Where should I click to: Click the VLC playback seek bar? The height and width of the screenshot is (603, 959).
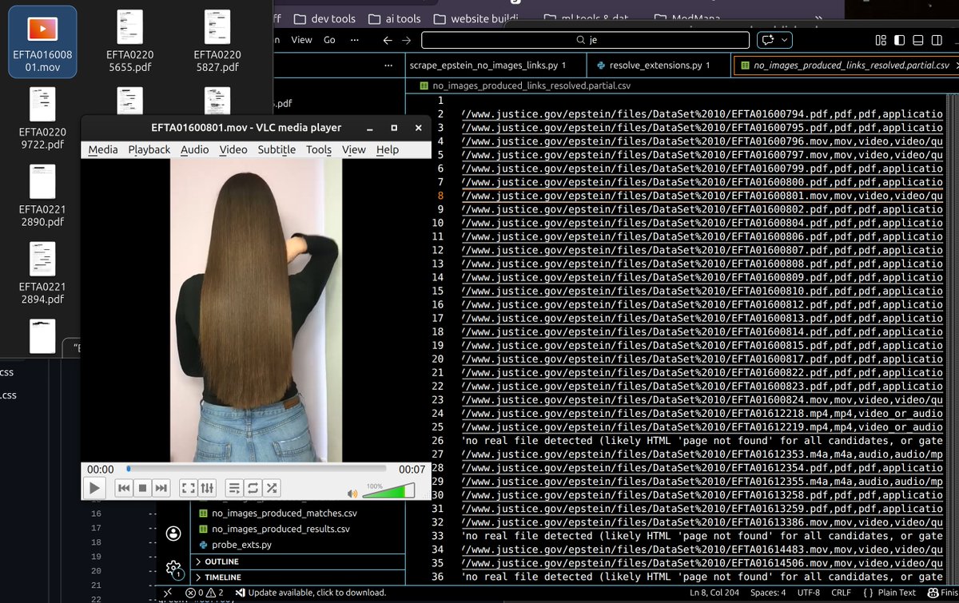[x=257, y=469]
